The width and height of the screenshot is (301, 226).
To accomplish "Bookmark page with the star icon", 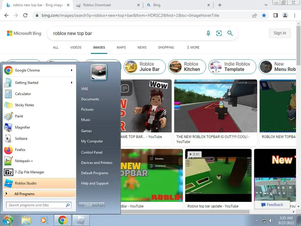I will point(264,15).
